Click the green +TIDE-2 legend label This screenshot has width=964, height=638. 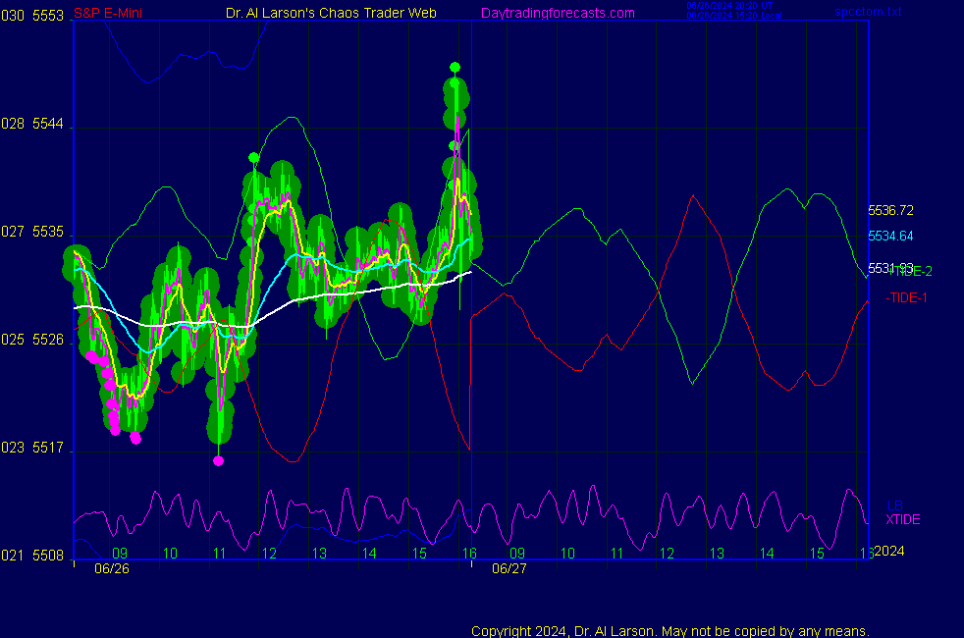[x=911, y=271]
